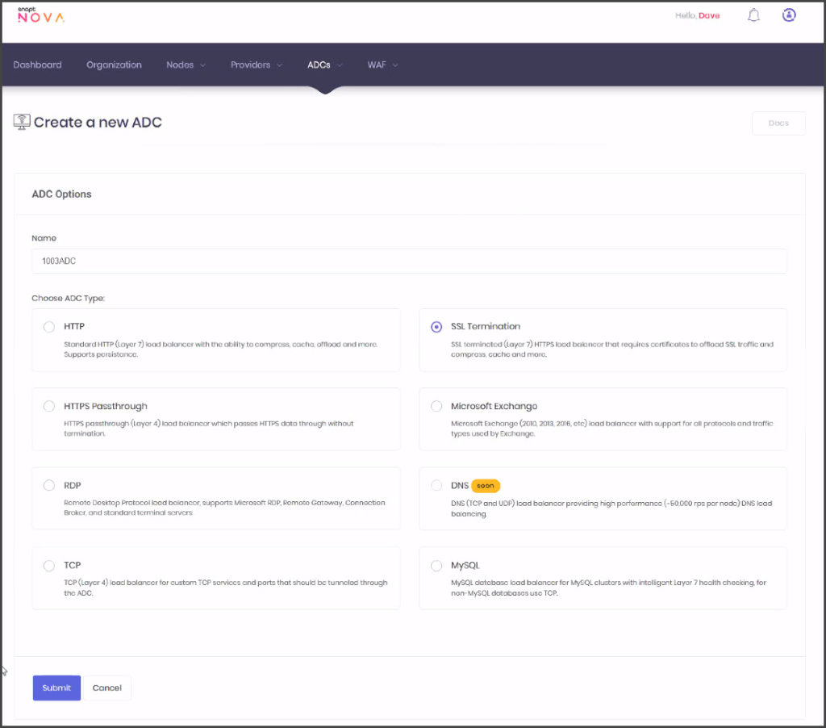Screen dimensions: 826x728
Task: Choose the HTTPS Passthrough option
Action: 48,406
